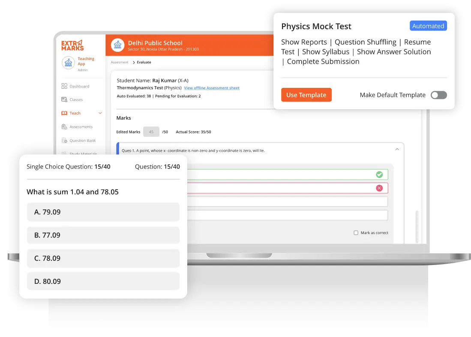471x337 pixels.
Task: Expand the Teach menu chevron
Action: 100,113
